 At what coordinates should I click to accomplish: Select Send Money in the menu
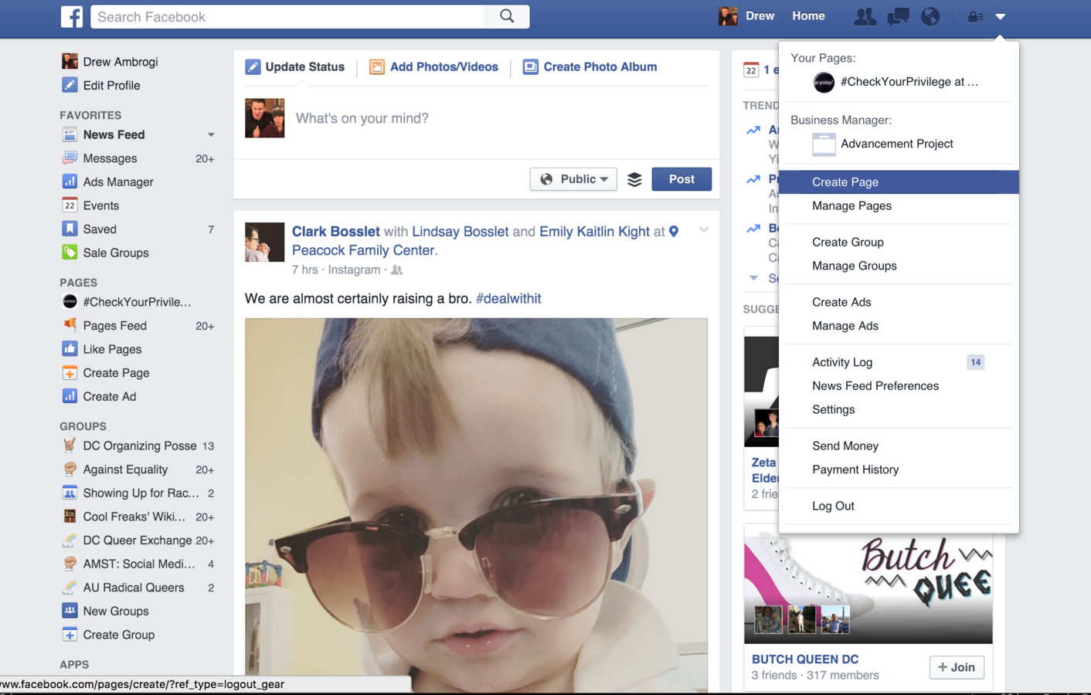click(x=845, y=446)
